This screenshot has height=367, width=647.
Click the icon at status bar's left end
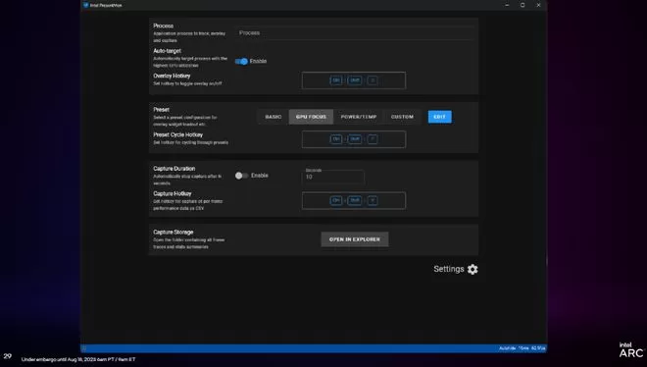(x=84, y=348)
